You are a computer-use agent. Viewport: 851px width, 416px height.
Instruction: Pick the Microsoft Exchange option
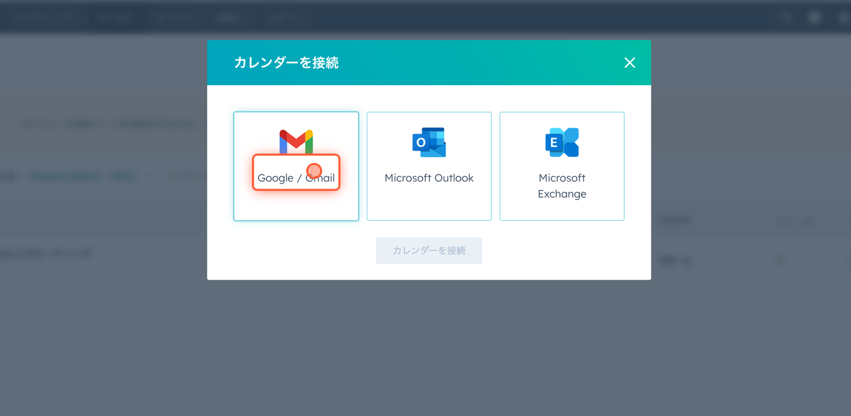pos(562,166)
